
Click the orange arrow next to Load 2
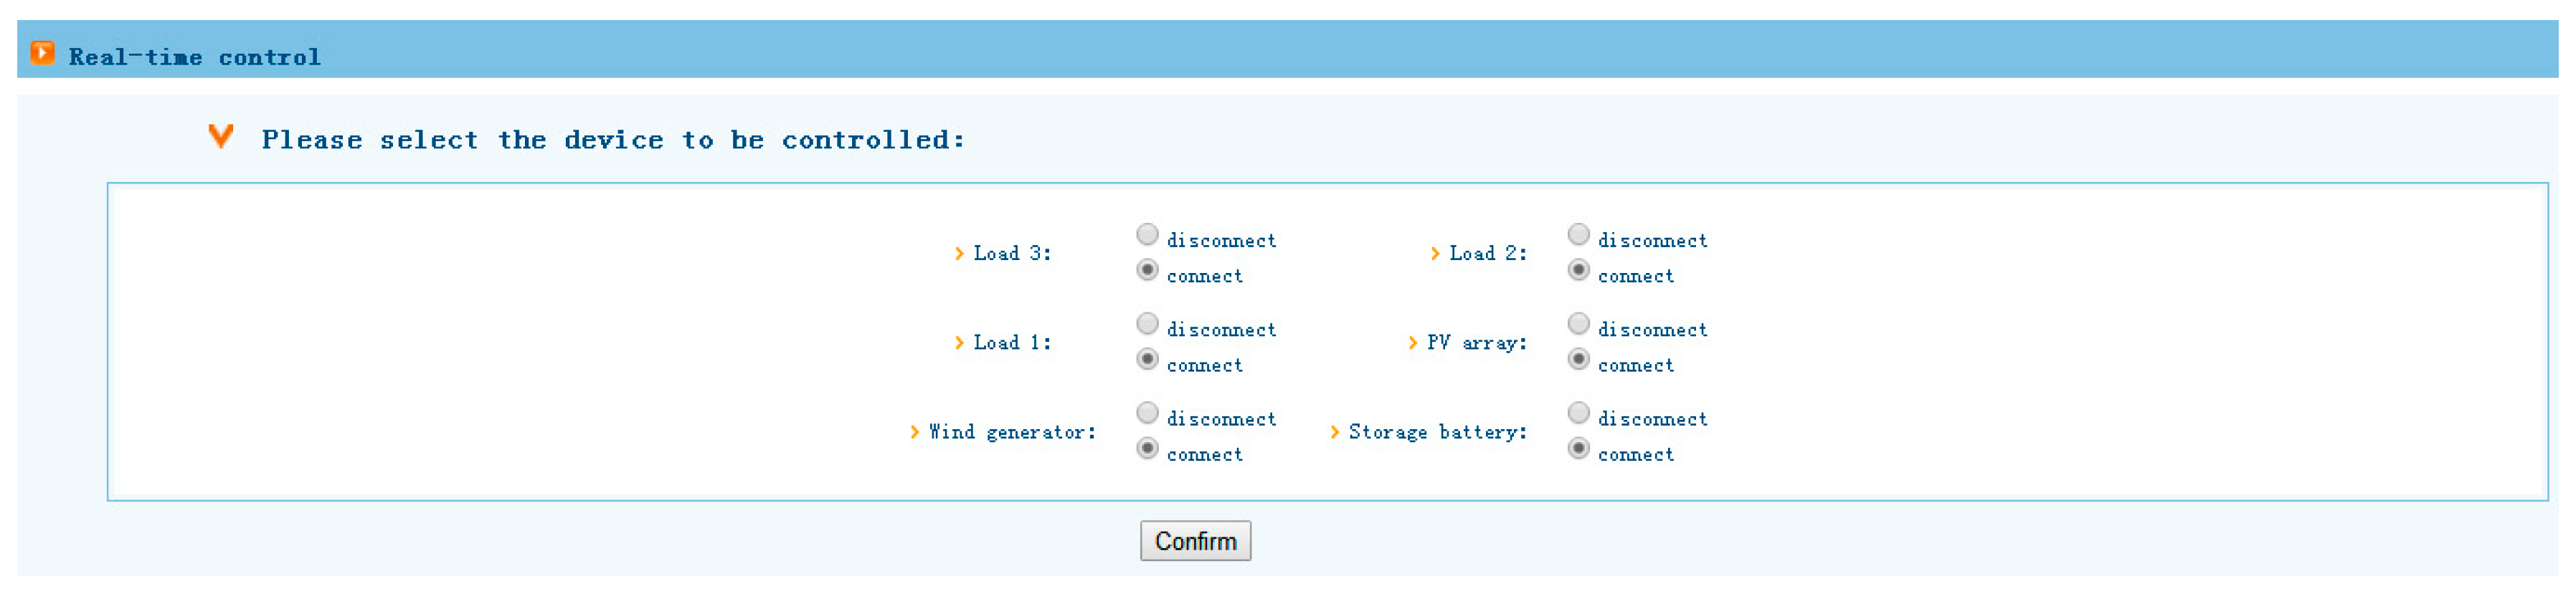(x=1435, y=254)
